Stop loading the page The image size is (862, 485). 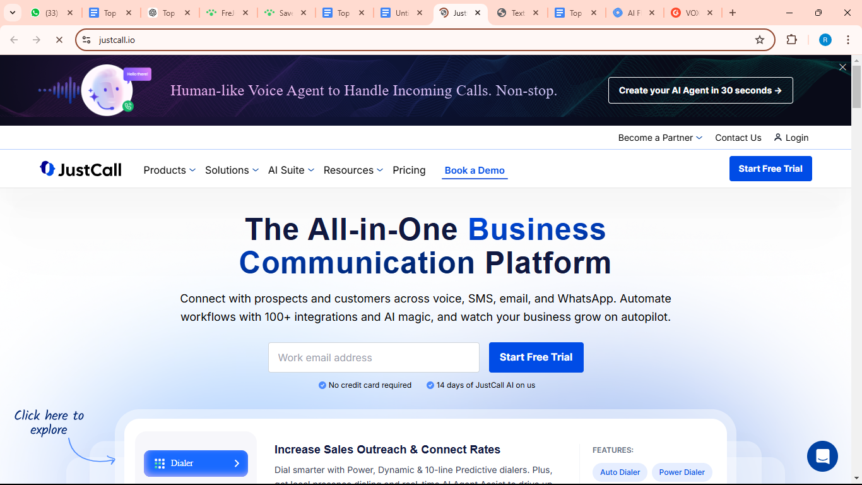tap(59, 40)
